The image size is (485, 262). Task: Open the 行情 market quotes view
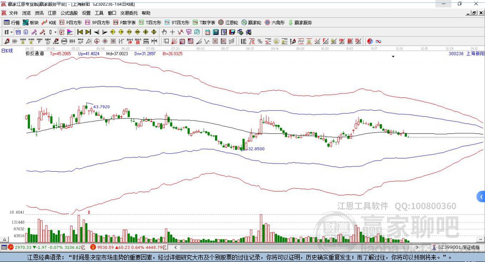click(11, 23)
